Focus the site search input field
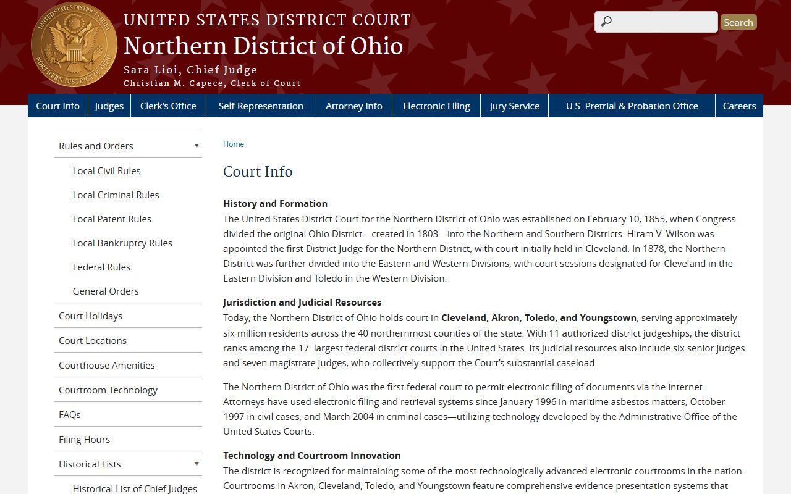This screenshot has width=791, height=494. point(656,22)
